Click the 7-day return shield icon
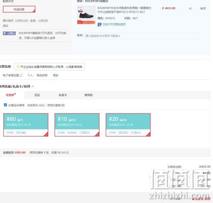The height and width of the screenshot is (203, 213). (x=99, y=24)
